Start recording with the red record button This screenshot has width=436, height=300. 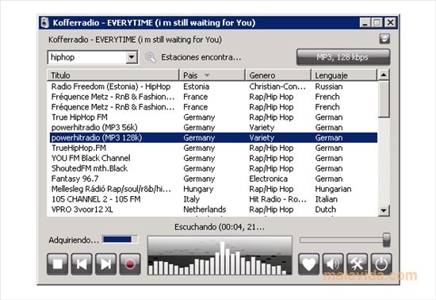[130, 263]
